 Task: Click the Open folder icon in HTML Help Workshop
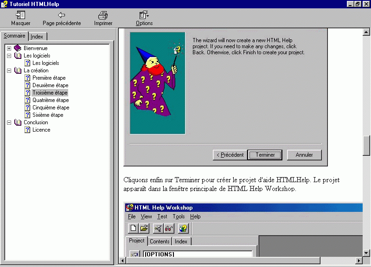144,228
